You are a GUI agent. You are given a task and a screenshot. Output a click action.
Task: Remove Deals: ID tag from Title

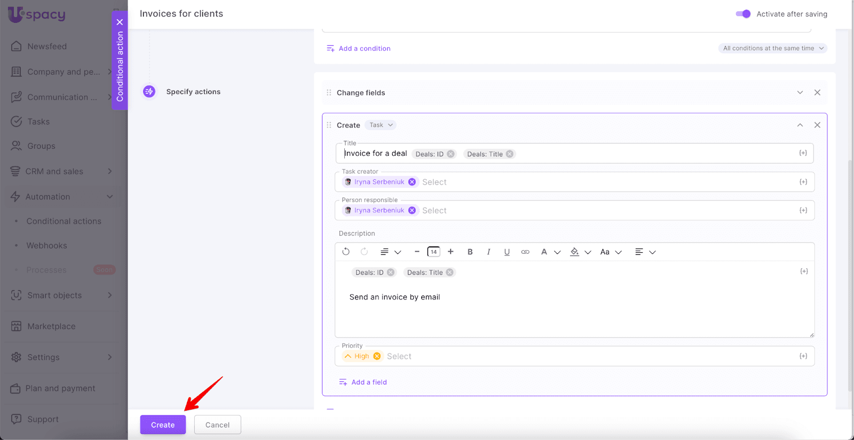pos(451,154)
